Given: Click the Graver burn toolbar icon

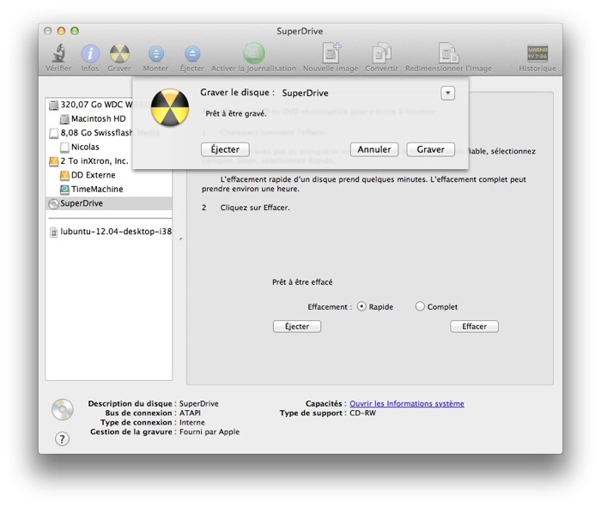Looking at the screenshot, I should pyautogui.click(x=119, y=53).
